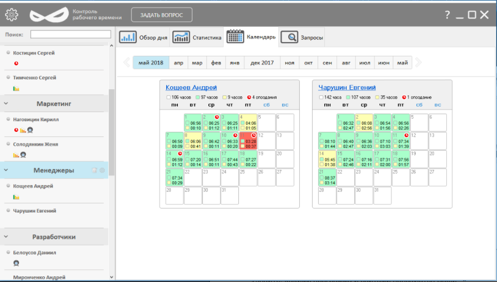Click late clock icon on Кощеев May 14

(180, 154)
